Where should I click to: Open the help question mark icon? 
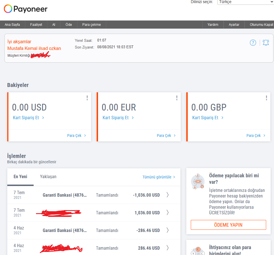(x=253, y=43)
